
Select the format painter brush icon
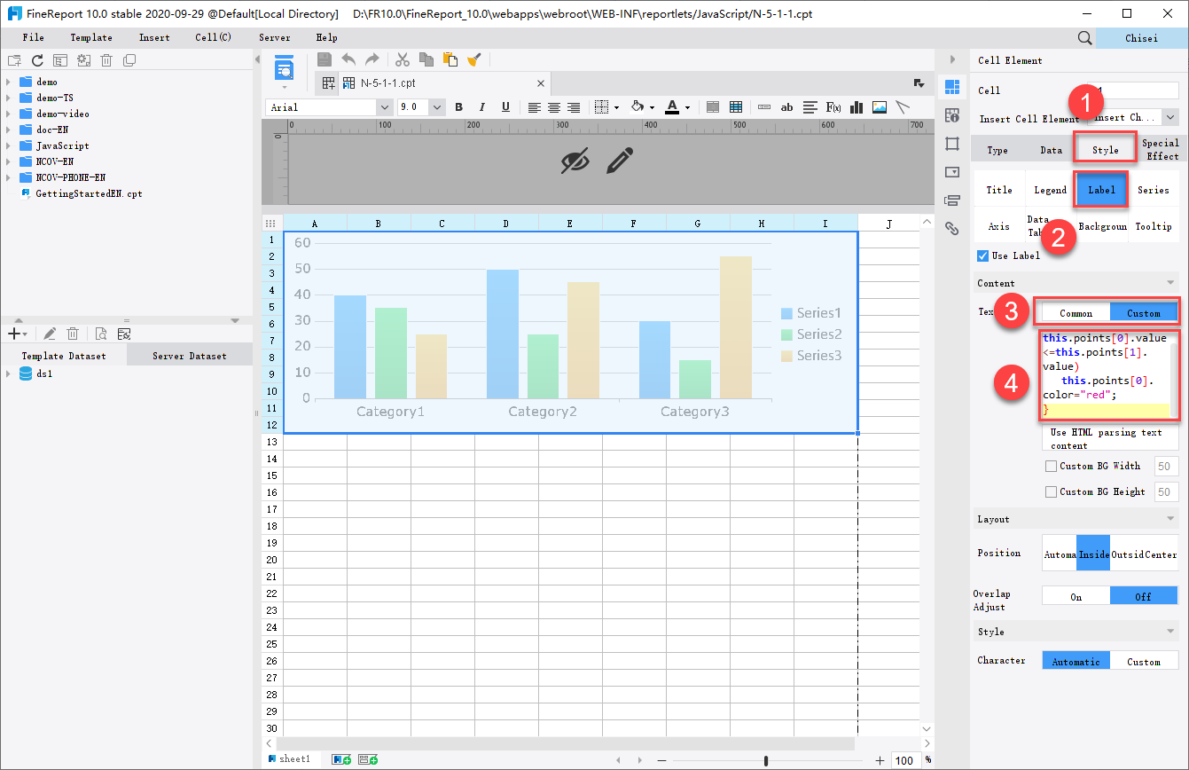tap(474, 59)
